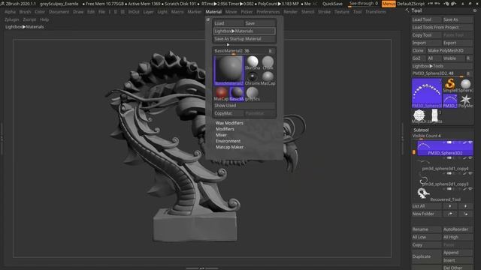Click Load Tools From Project
The height and width of the screenshot is (270, 481).
[x=442, y=27]
